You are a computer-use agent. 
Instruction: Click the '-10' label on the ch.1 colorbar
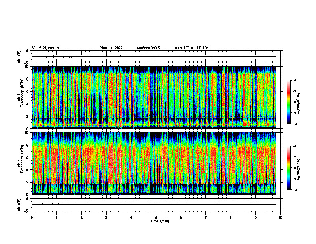295,124
